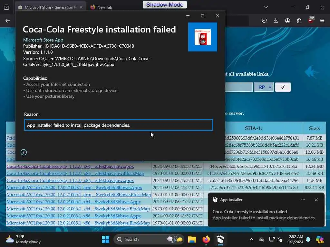Open volume muted tray icon
This screenshot has width=330, height=247.
point(280,239)
